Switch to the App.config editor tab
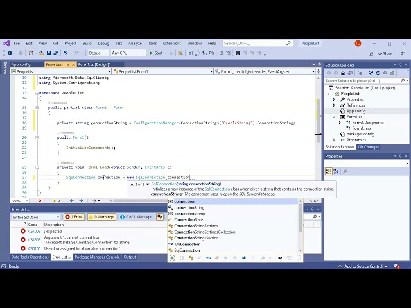The height and width of the screenshot is (308, 411). [x=21, y=64]
